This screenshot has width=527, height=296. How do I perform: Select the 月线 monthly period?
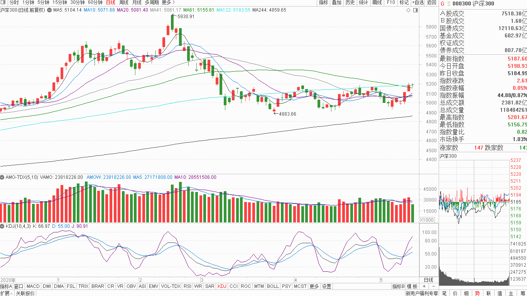tap(137, 3)
